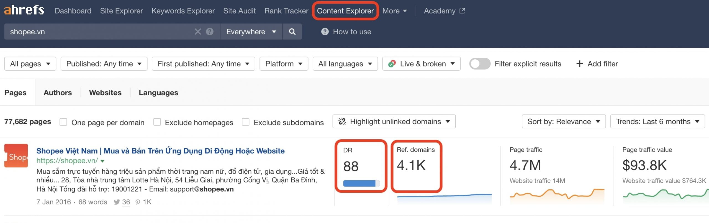Switch to the Pages tab

pos(16,92)
